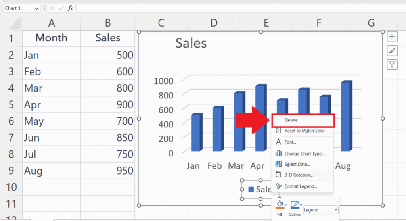Expand the Outline color dropdown arrow
Screen dimensions: 406x221
point(301,205)
